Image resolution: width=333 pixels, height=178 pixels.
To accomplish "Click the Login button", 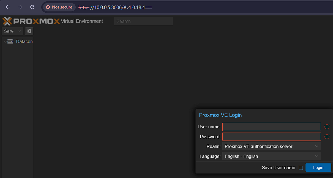I will coord(318,168).
